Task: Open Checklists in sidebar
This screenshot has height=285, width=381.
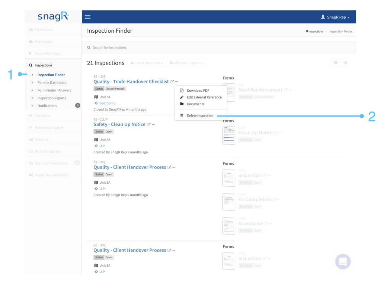Action: point(42,116)
